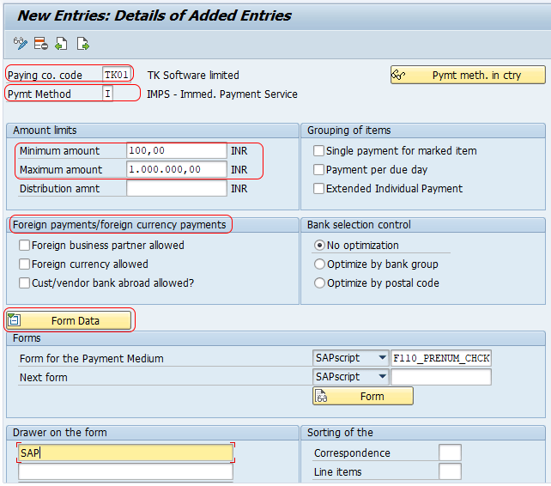Click the Grouping of items header
This screenshot has height=486, width=551.
349,131
